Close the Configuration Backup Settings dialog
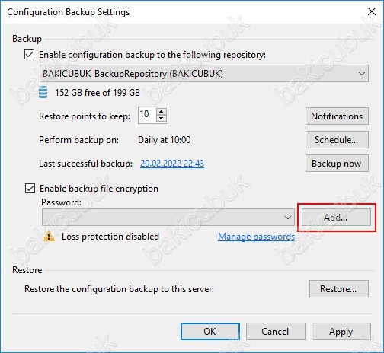Viewport: 384px width, 353px height. (x=372, y=11)
